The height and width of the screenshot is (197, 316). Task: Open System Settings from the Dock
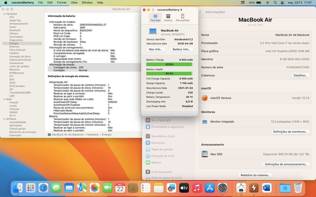click(222, 188)
